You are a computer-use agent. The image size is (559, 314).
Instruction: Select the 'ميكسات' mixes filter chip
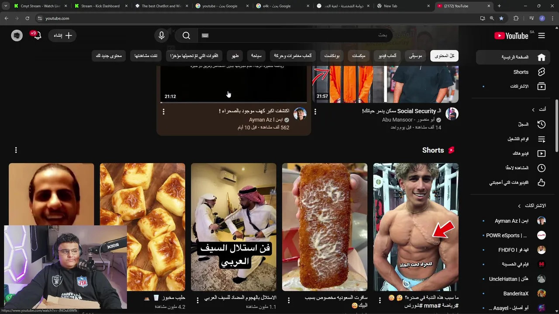(x=359, y=56)
